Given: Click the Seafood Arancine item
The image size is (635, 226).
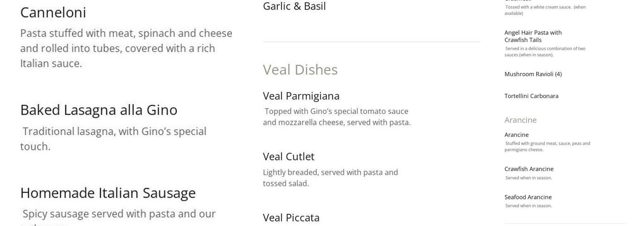Looking at the screenshot, I should pyautogui.click(x=528, y=197).
